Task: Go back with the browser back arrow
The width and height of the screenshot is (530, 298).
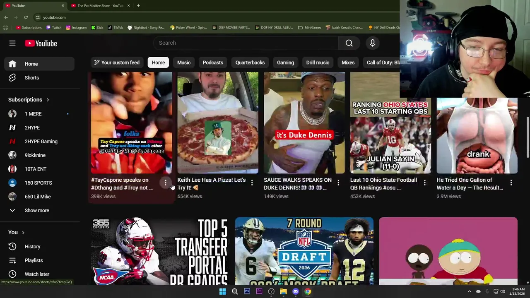Action: click(x=6, y=17)
